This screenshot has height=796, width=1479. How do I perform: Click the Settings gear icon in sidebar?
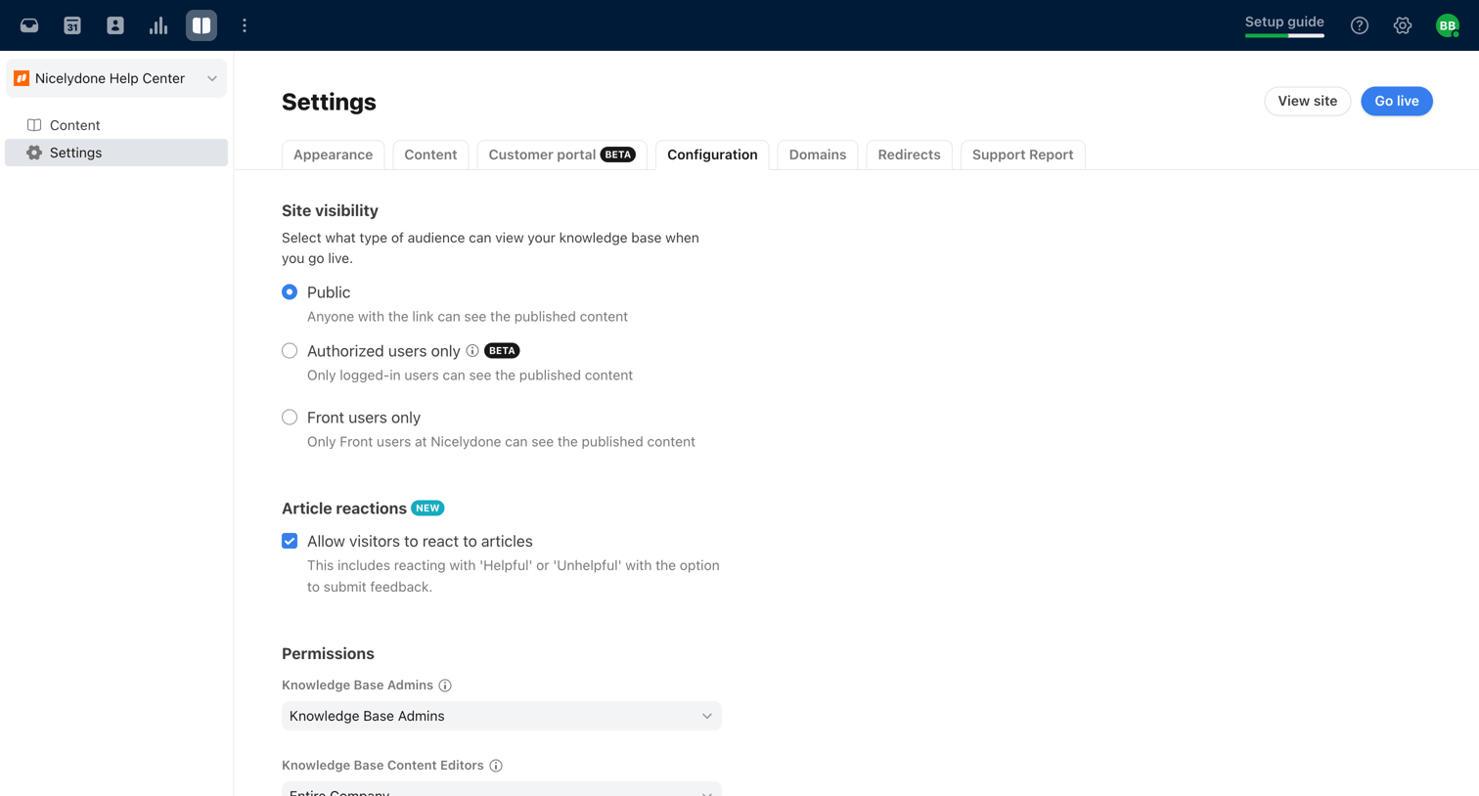coord(34,153)
